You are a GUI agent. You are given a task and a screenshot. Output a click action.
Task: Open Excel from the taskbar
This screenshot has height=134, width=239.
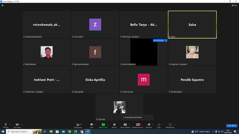click(x=75, y=131)
